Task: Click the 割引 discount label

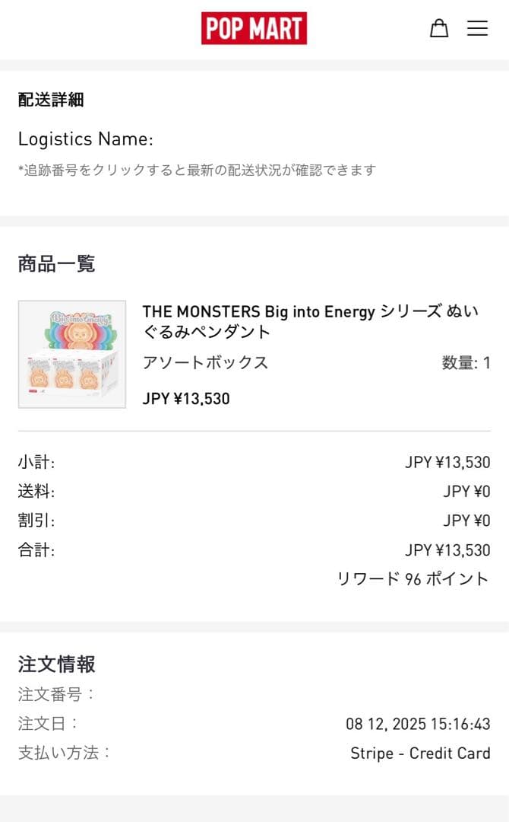Action: pos(36,521)
